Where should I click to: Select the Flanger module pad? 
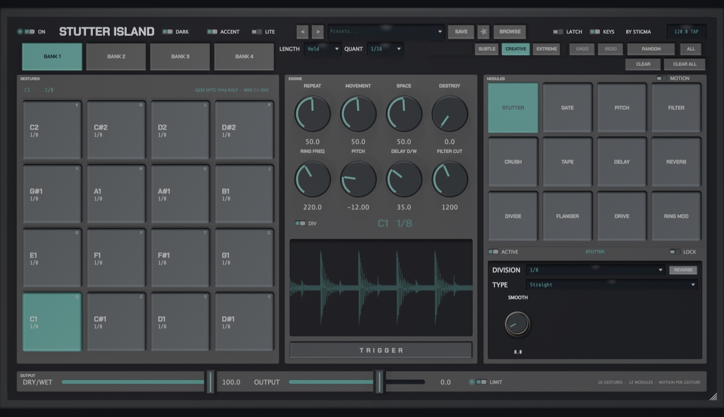[567, 216]
